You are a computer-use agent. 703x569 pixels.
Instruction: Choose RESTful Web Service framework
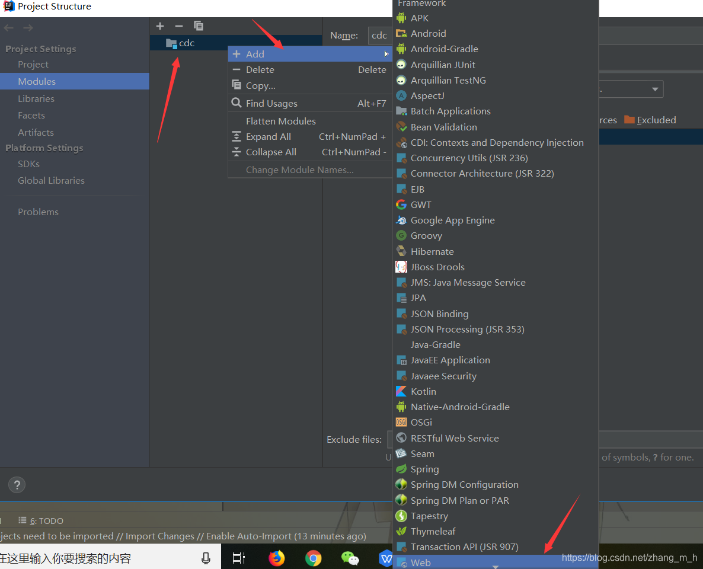point(496,438)
